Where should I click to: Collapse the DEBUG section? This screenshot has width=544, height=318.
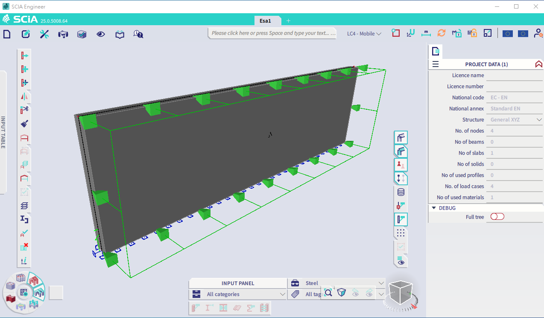[x=434, y=208]
